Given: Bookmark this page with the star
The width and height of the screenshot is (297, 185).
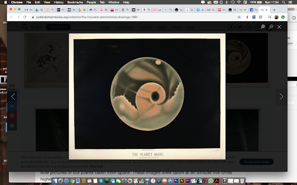Looking at the screenshot, I should [x=239, y=17].
